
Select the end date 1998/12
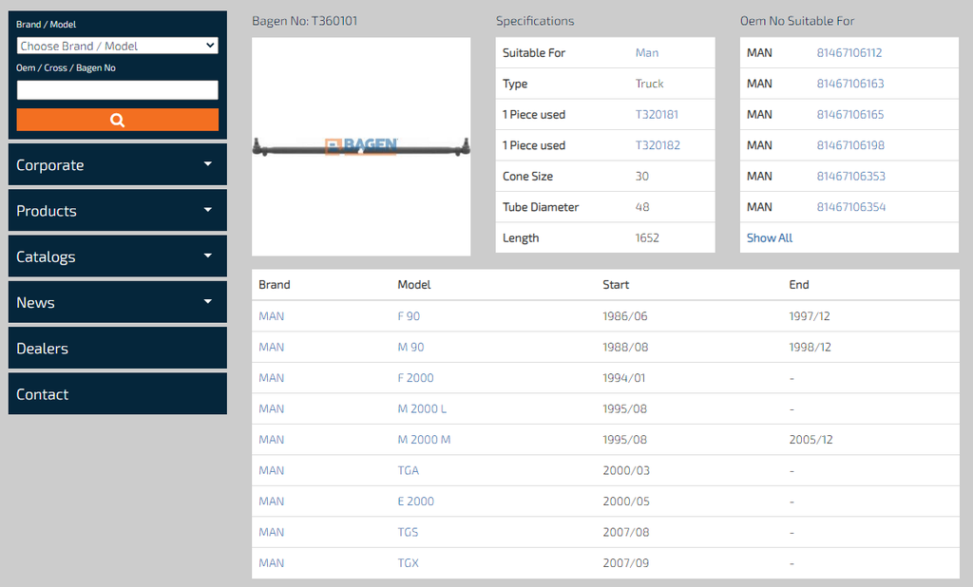click(x=810, y=347)
